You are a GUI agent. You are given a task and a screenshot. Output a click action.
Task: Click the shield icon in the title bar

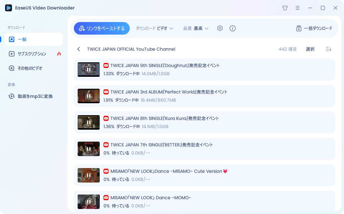tap(285, 8)
